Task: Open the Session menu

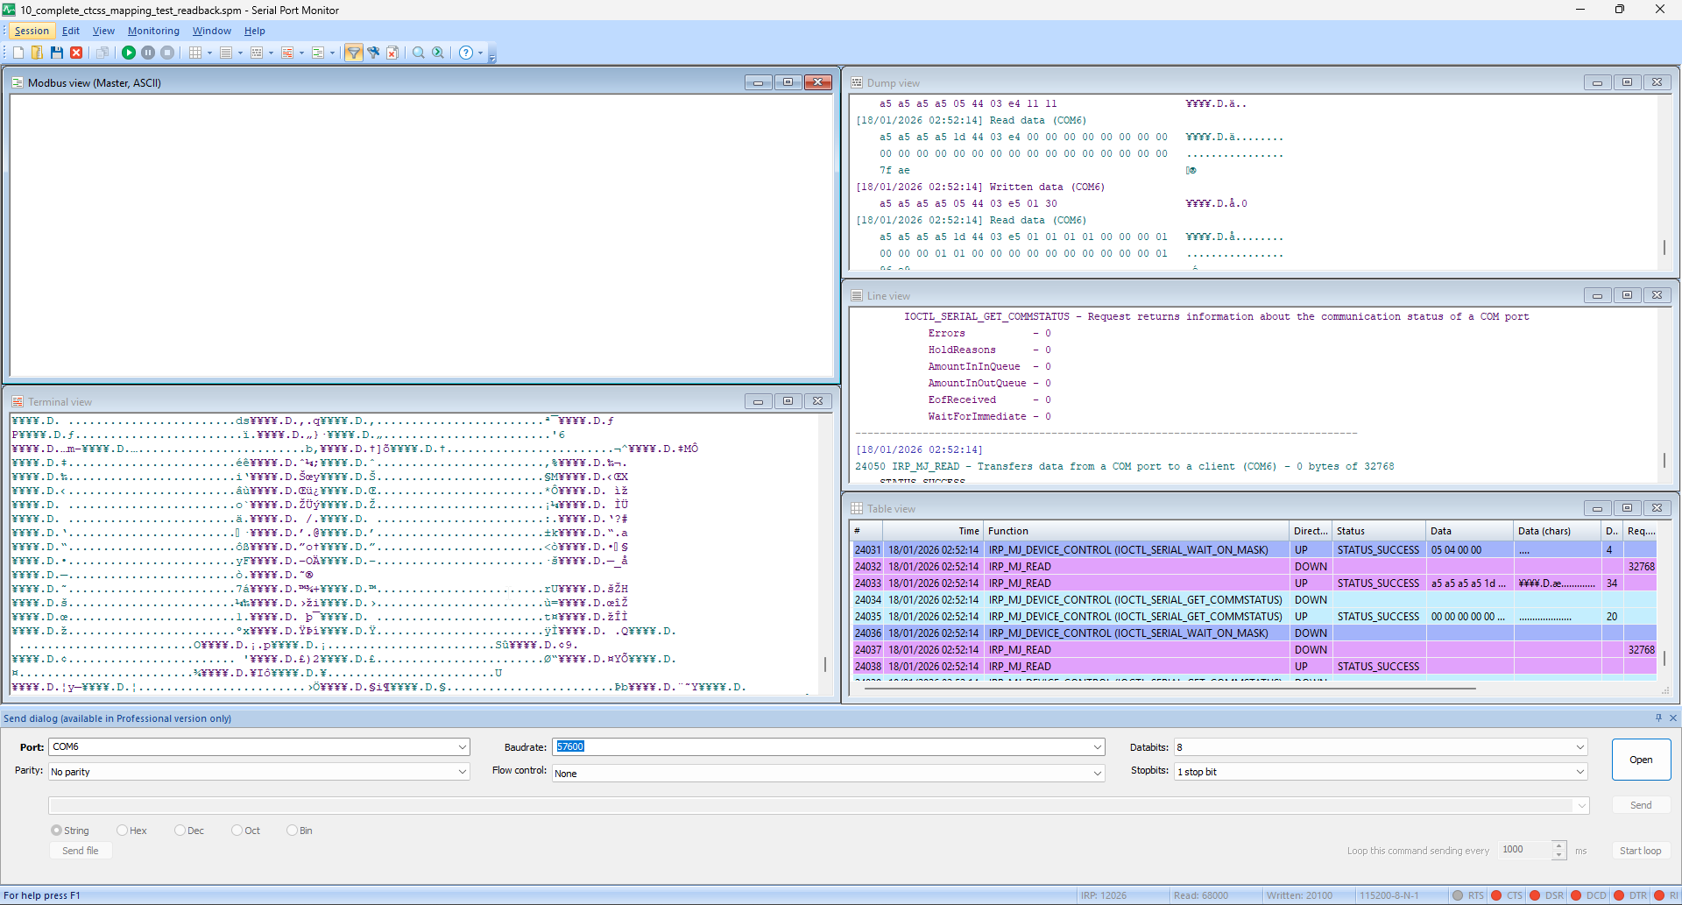Action: pyautogui.click(x=32, y=31)
